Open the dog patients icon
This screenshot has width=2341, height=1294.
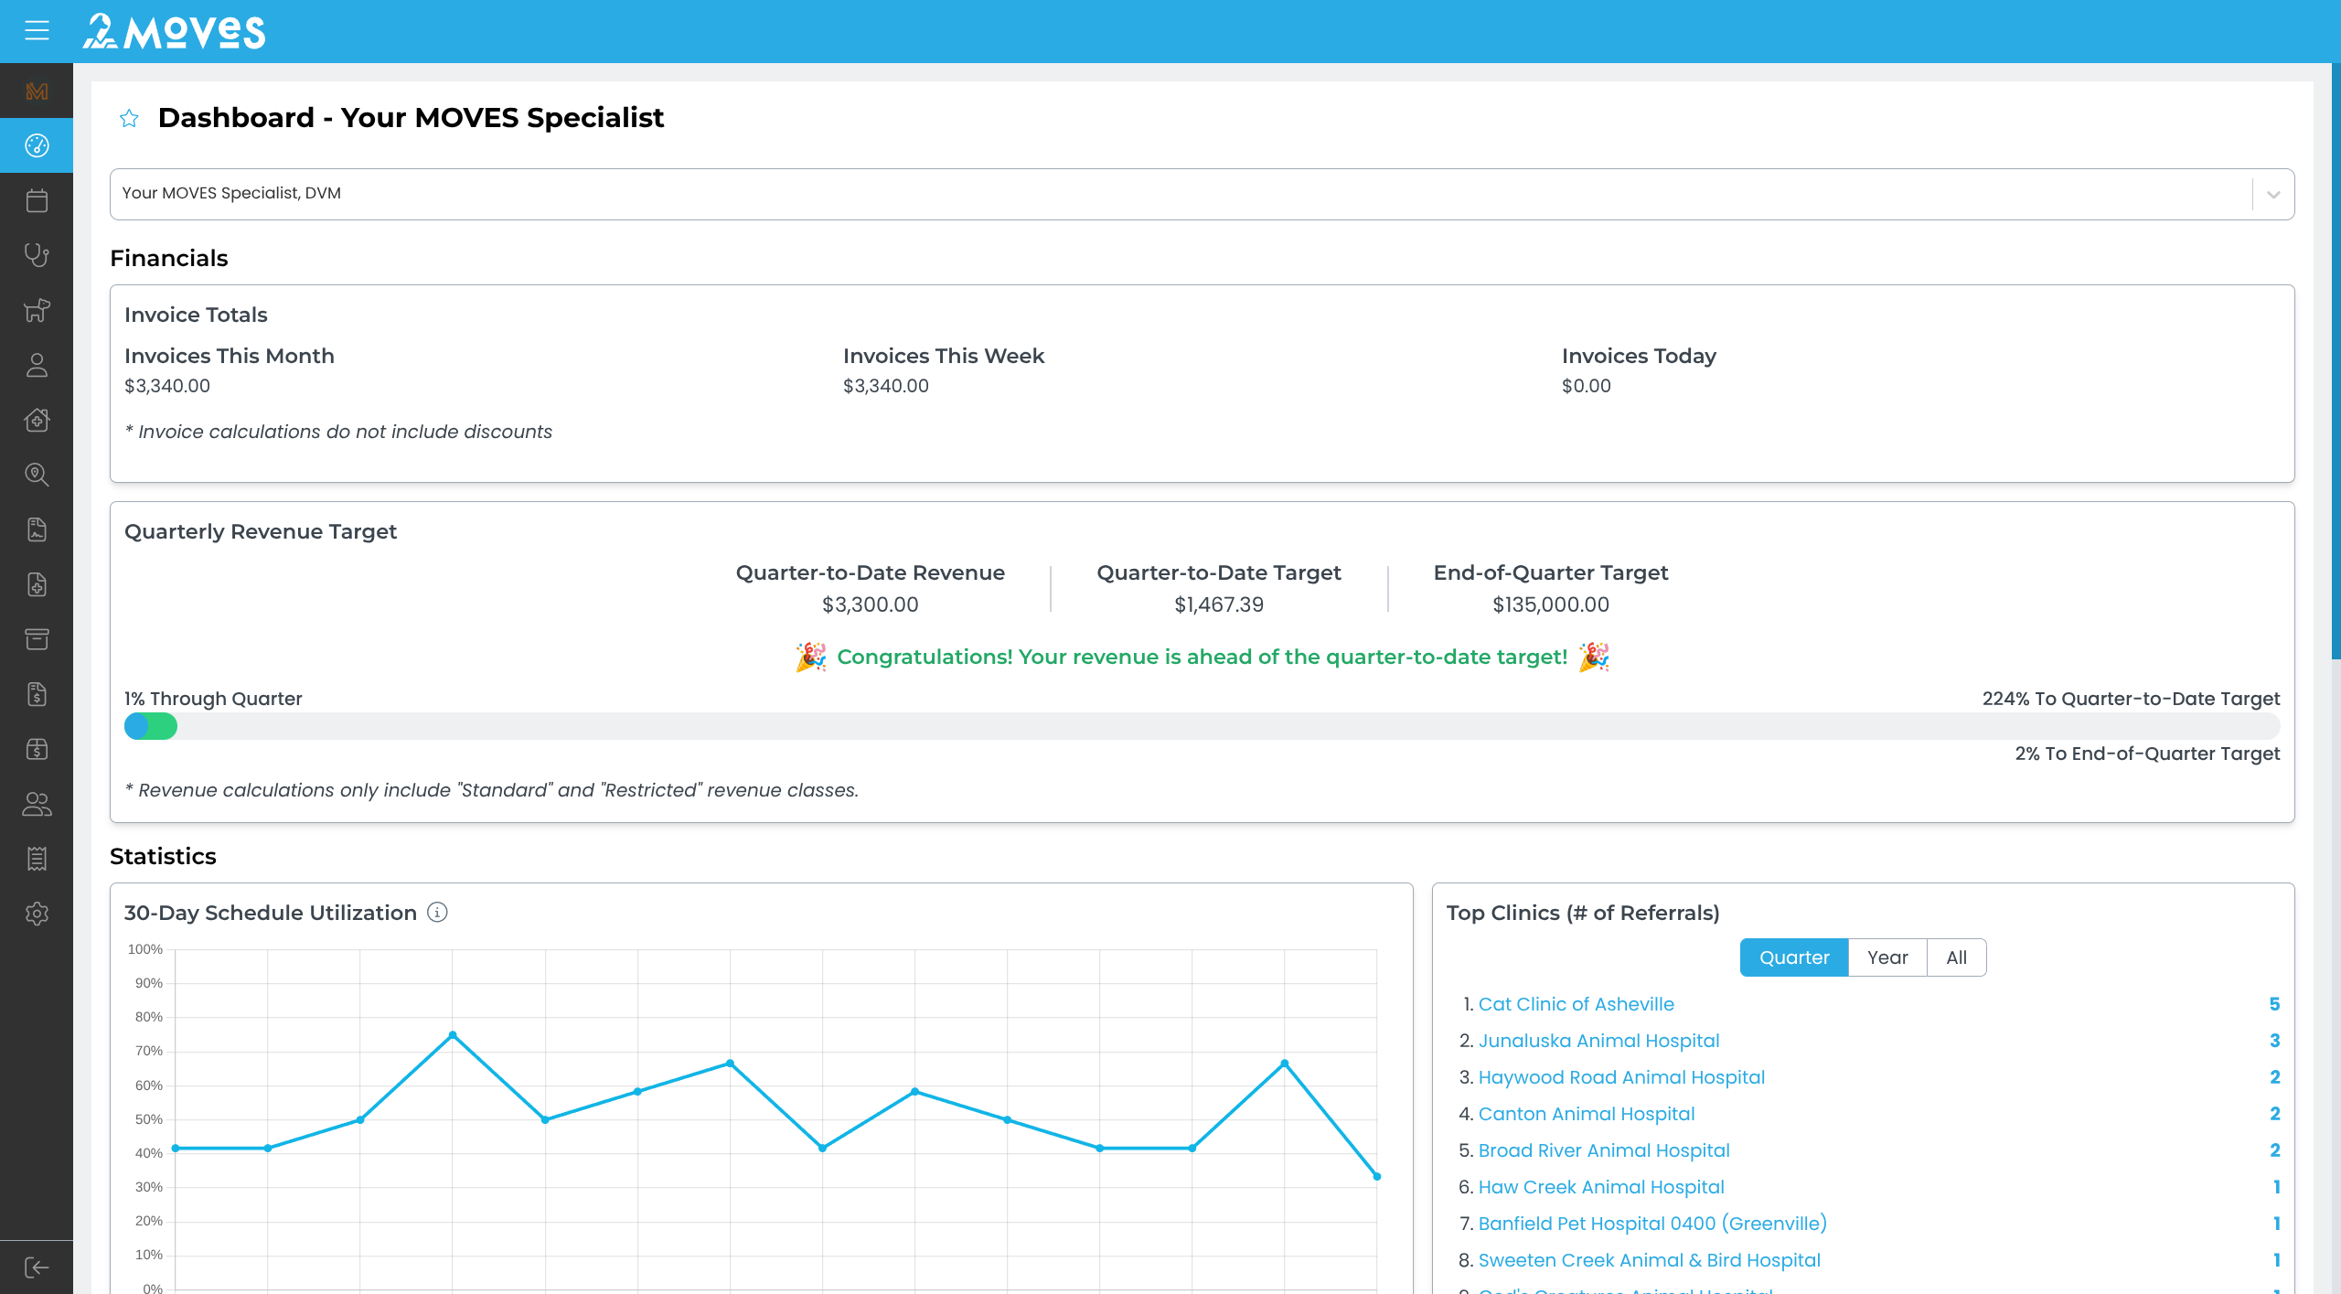tap(37, 310)
